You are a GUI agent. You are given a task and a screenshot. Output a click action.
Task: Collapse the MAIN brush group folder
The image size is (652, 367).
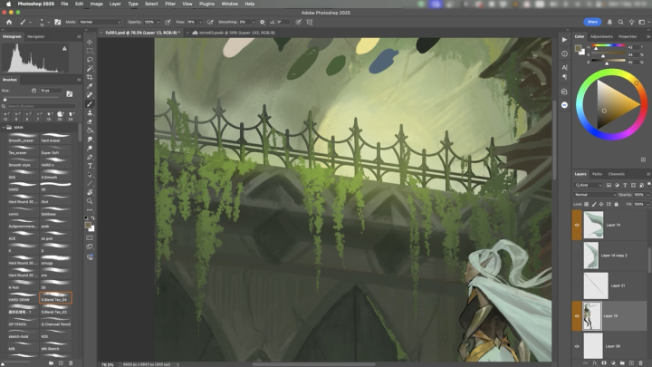coord(3,127)
